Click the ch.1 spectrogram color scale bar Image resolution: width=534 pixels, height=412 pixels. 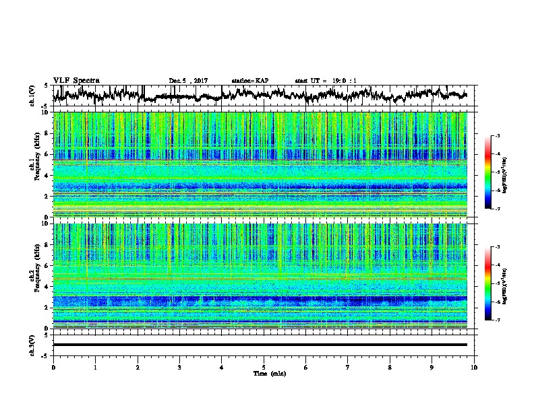coord(487,172)
